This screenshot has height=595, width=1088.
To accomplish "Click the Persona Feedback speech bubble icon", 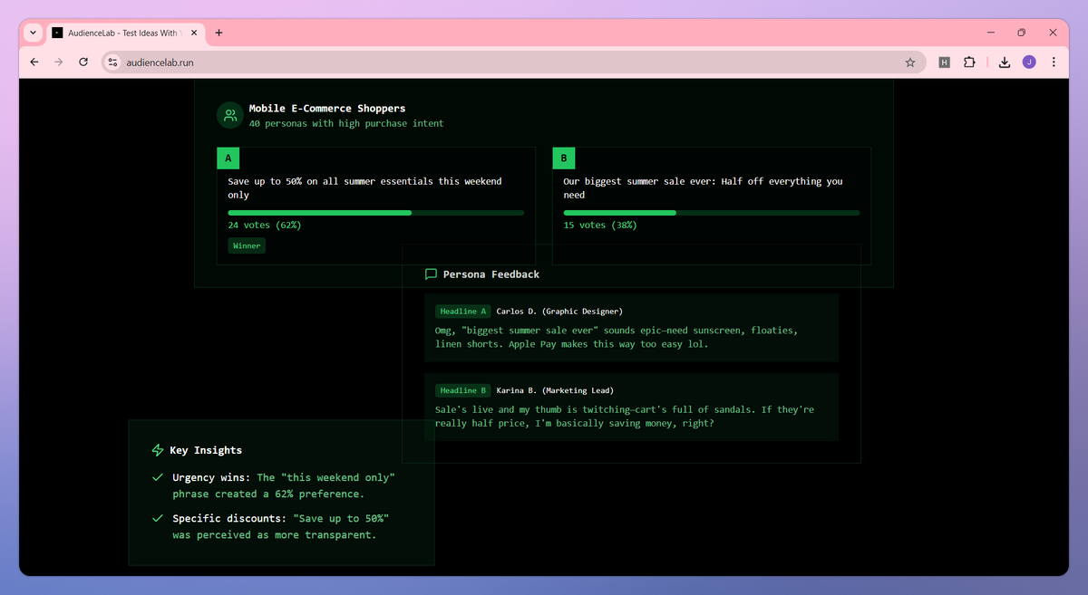I will (431, 274).
